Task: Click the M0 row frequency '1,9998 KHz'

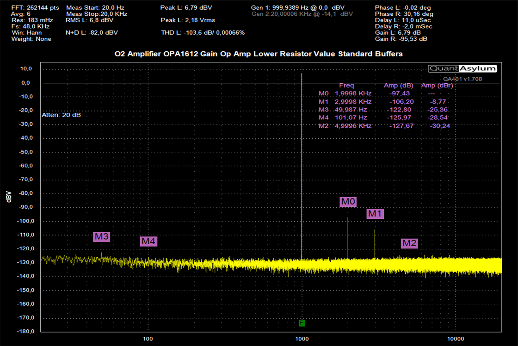Action: 353,93
